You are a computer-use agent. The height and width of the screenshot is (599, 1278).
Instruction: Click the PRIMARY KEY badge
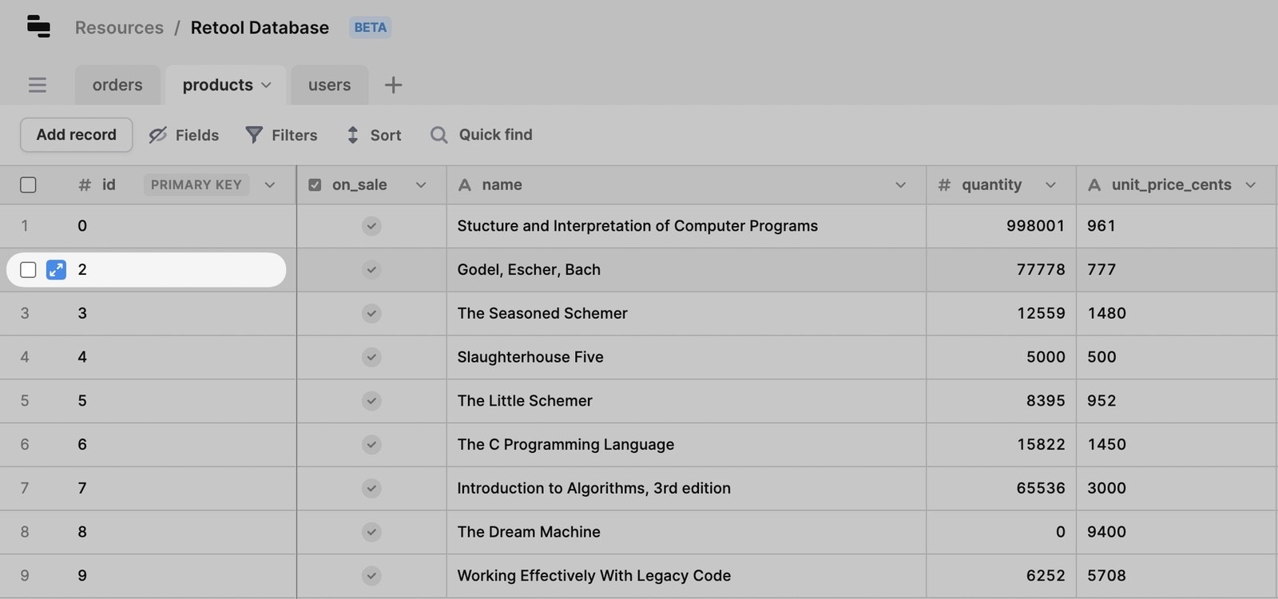196,185
